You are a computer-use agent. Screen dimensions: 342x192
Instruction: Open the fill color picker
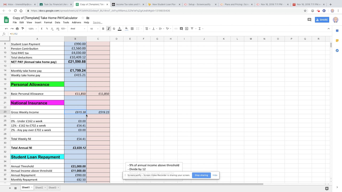pos(126,29)
